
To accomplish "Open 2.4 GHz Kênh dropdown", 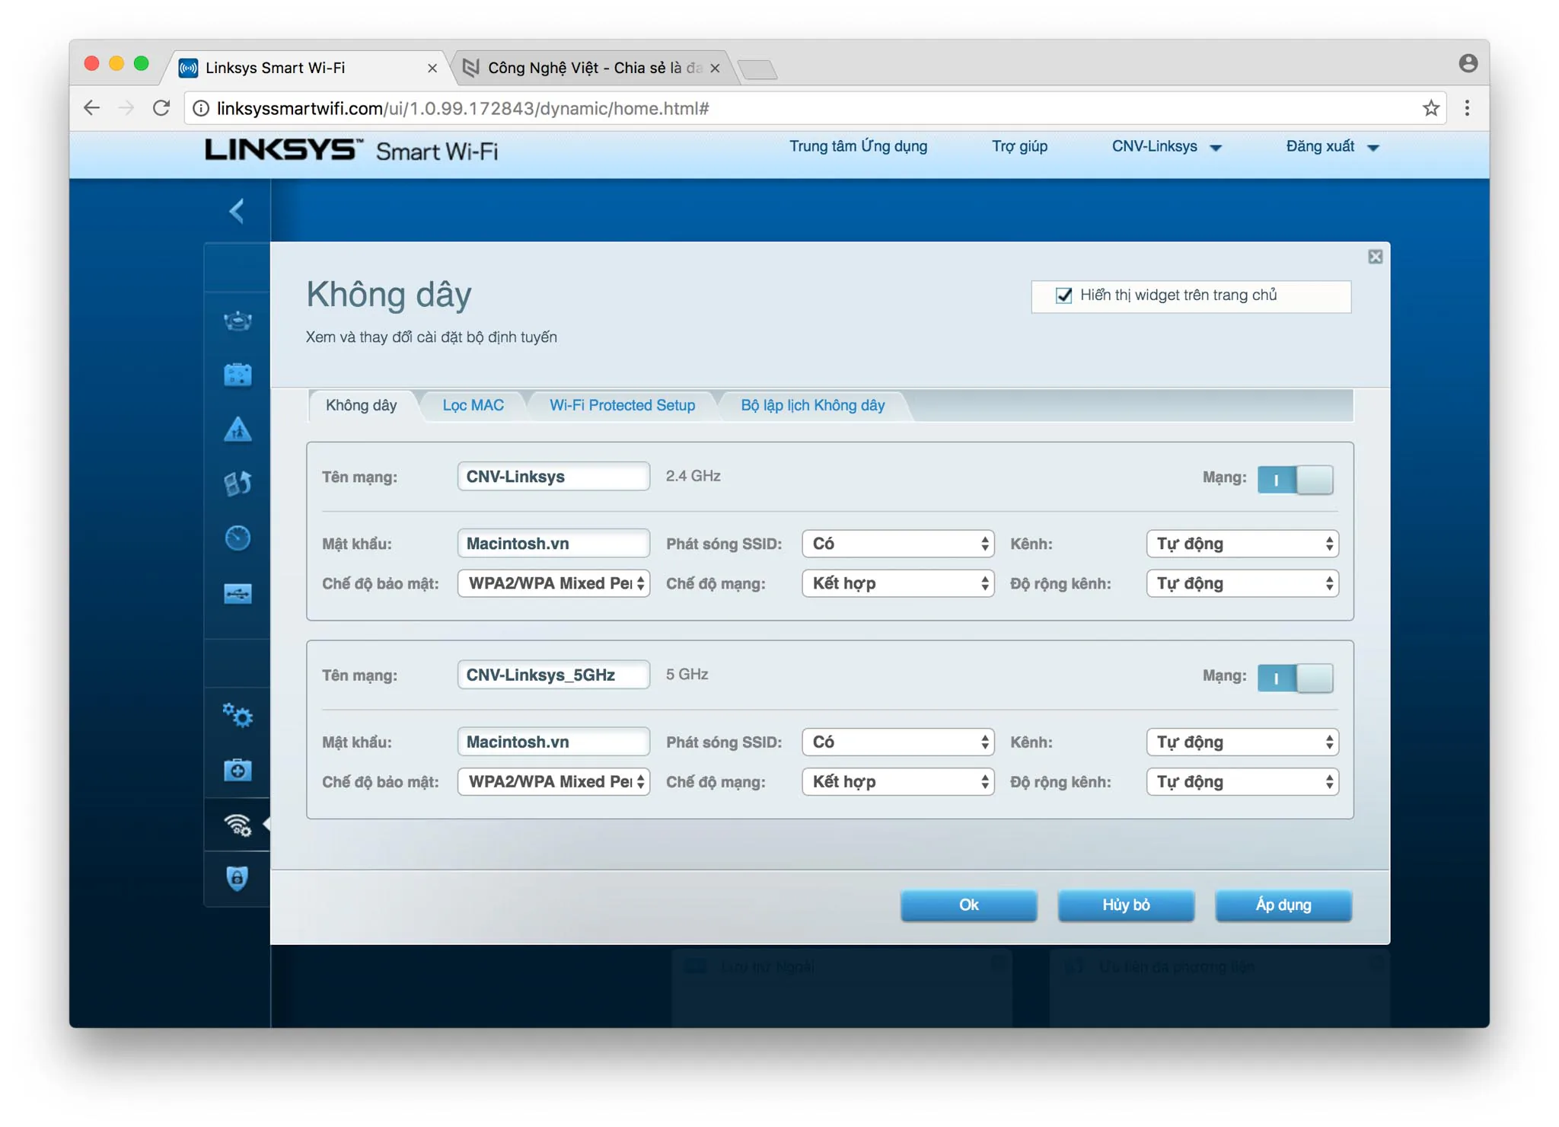I will tap(1242, 544).
